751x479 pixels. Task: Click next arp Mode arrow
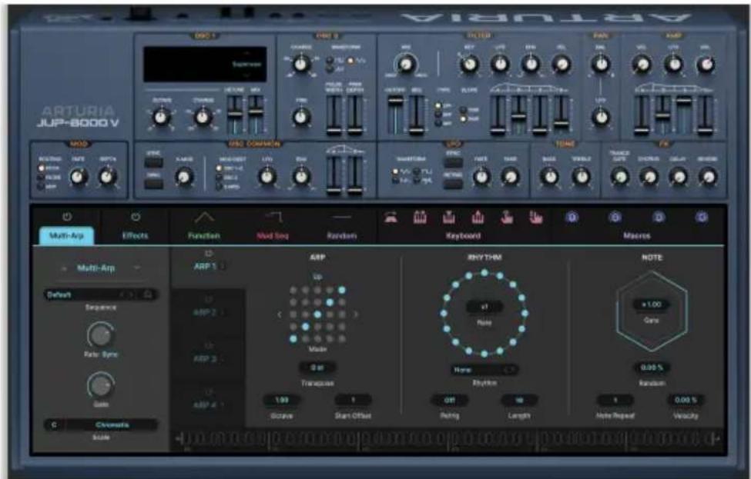(x=355, y=314)
